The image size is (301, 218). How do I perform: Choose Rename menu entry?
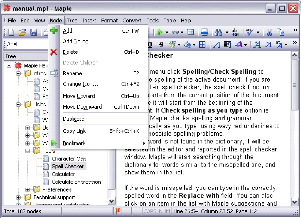click(98, 73)
